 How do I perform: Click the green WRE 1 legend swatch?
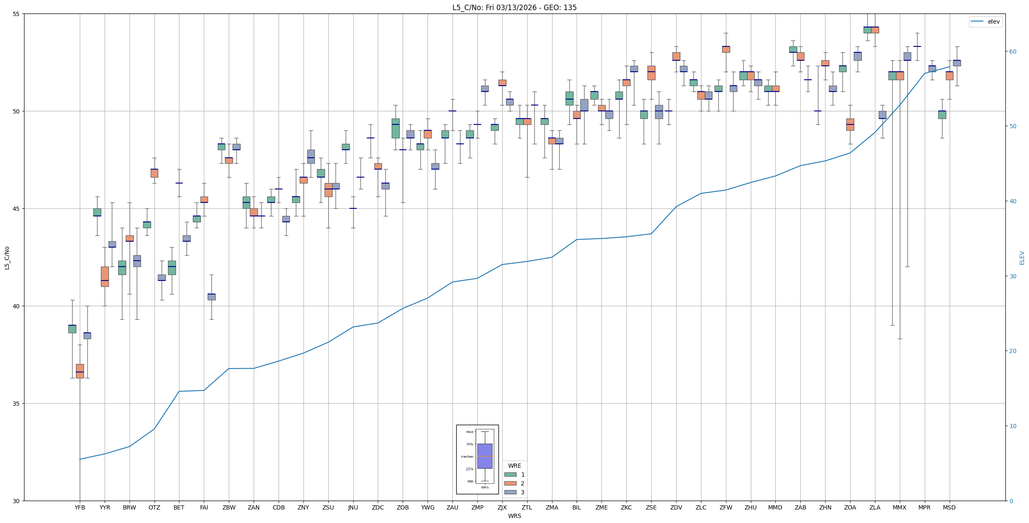coord(510,474)
